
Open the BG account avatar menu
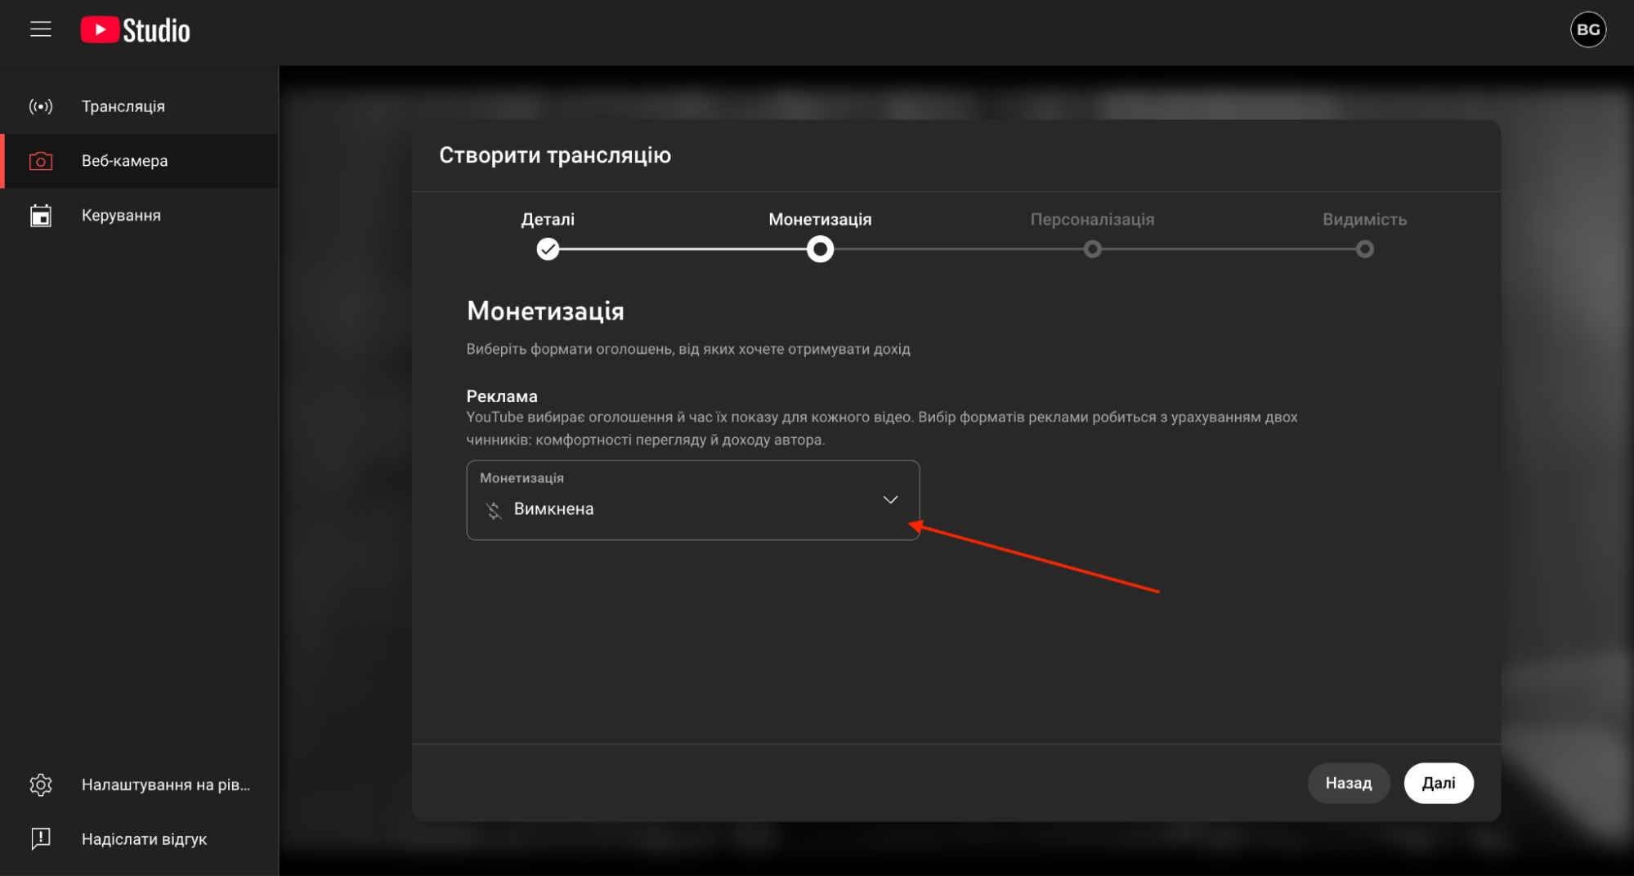coord(1587,30)
